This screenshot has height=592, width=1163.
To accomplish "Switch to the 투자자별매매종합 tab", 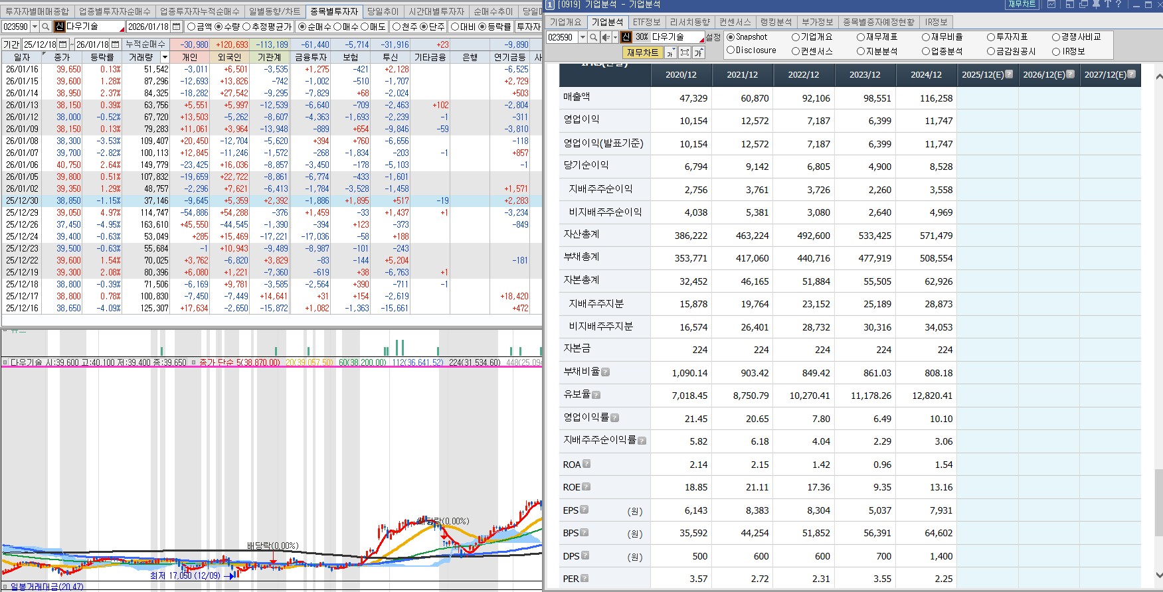I will point(37,11).
